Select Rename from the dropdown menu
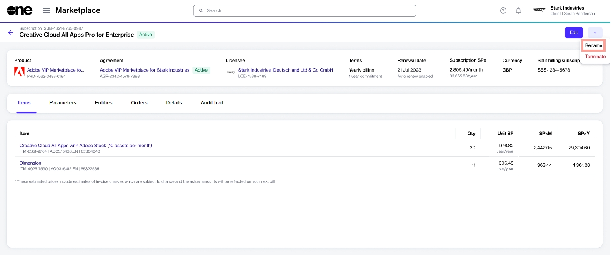The height and width of the screenshot is (255, 611). tap(593, 45)
